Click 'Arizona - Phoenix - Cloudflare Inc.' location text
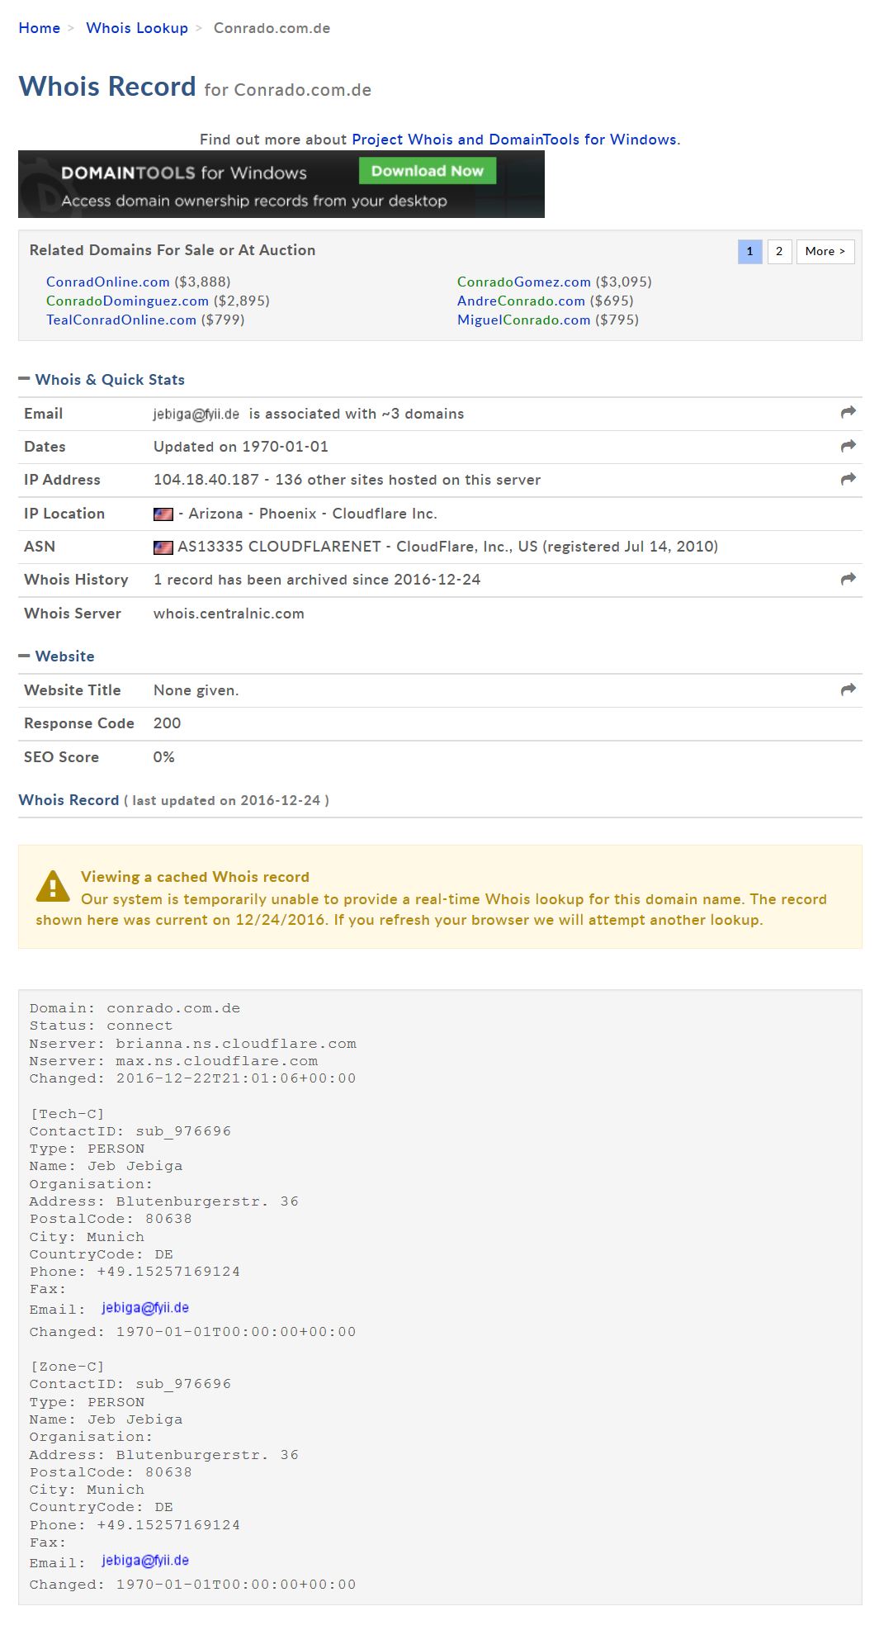This screenshot has height=1630, width=884. pos(313,514)
